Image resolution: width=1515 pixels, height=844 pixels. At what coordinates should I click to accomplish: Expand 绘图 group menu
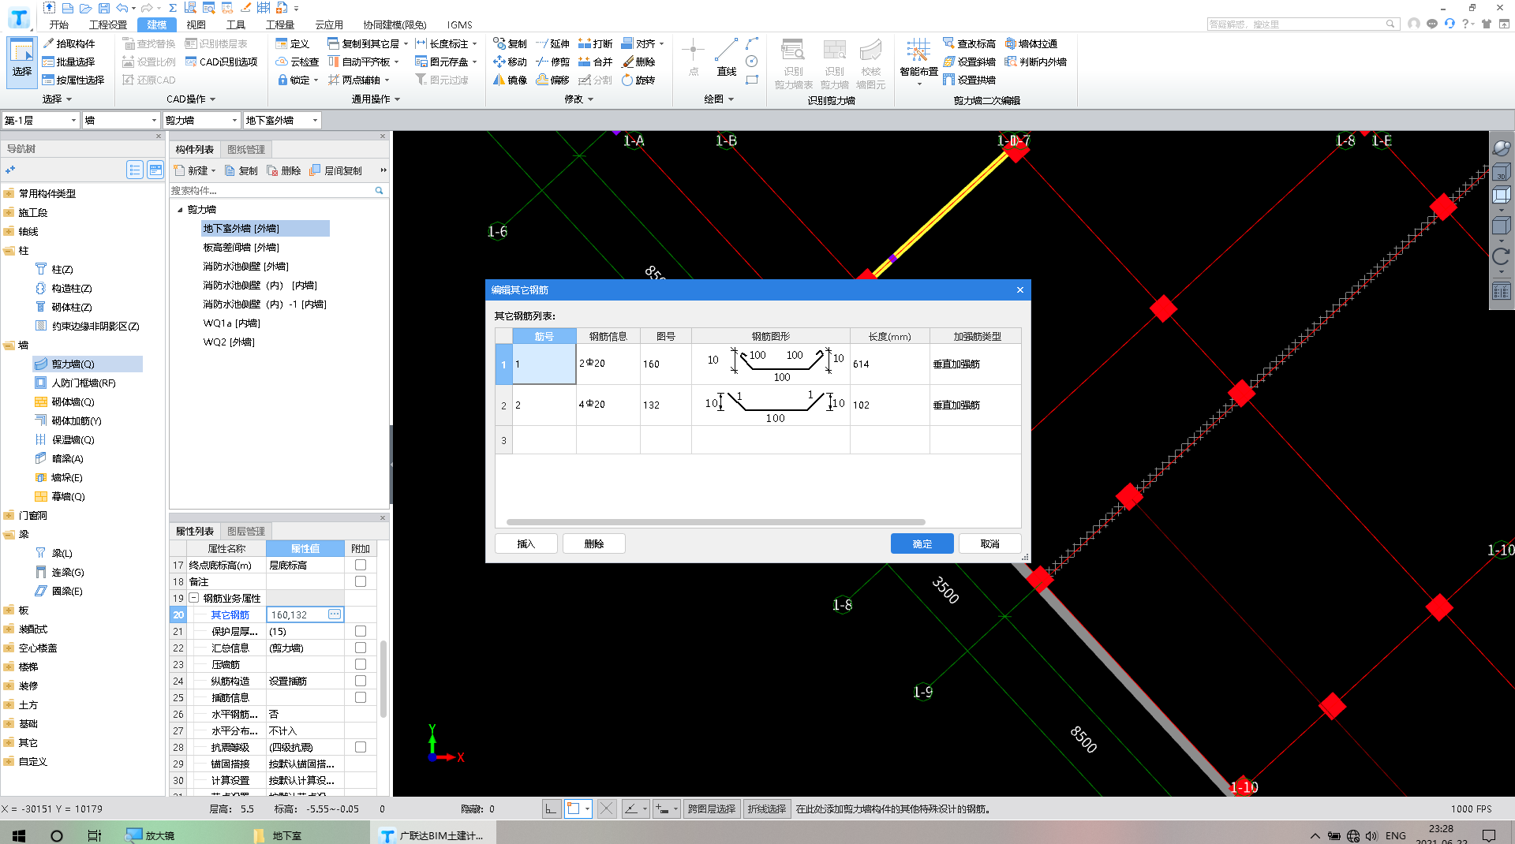(719, 99)
